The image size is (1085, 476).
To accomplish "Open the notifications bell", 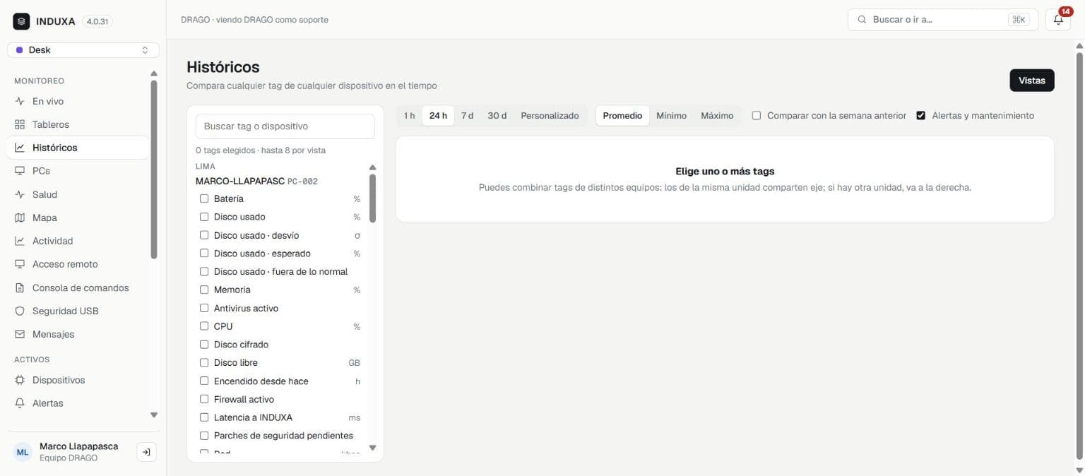I will tap(1058, 20).
